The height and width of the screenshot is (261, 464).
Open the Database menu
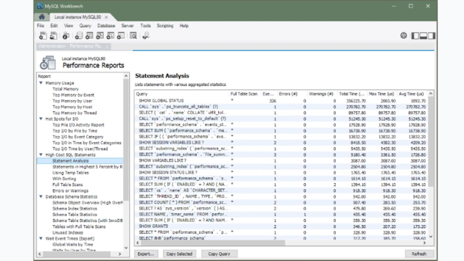[x=106, y=26]
